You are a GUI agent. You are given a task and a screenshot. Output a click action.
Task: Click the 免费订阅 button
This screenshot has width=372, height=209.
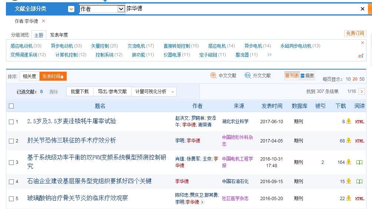pos(355,33)
